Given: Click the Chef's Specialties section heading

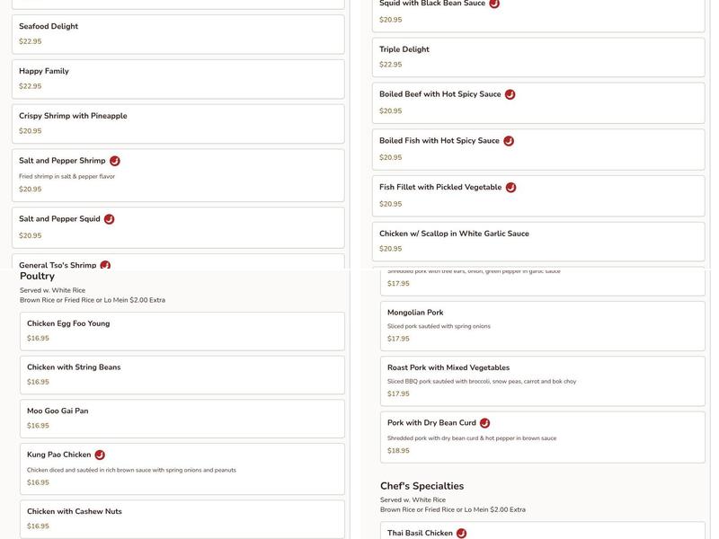Looking at the screenshot, I should (x=422, y=486).
